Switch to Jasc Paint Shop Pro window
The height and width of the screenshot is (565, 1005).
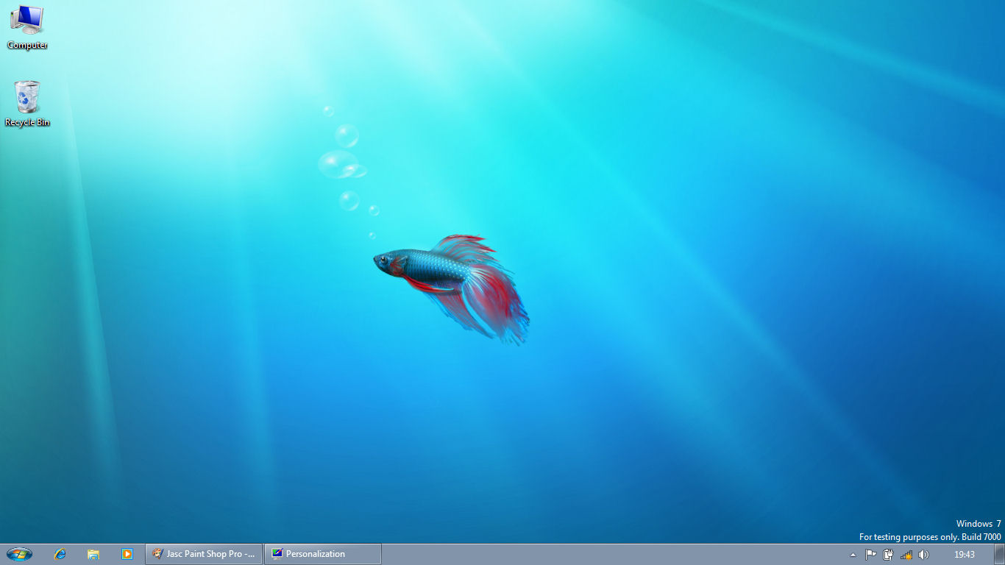(204, 554)
